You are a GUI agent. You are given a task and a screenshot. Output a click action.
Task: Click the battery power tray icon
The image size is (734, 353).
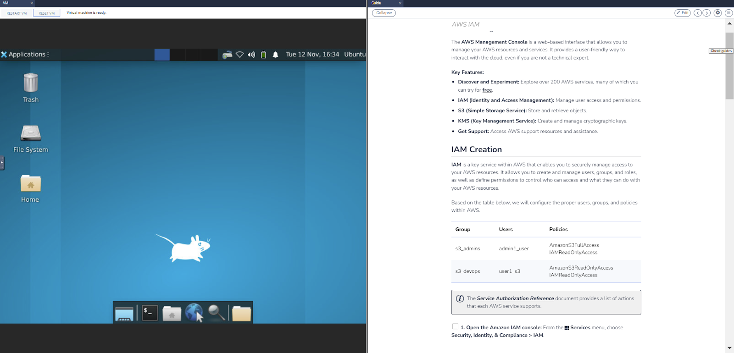click(263, 55)
